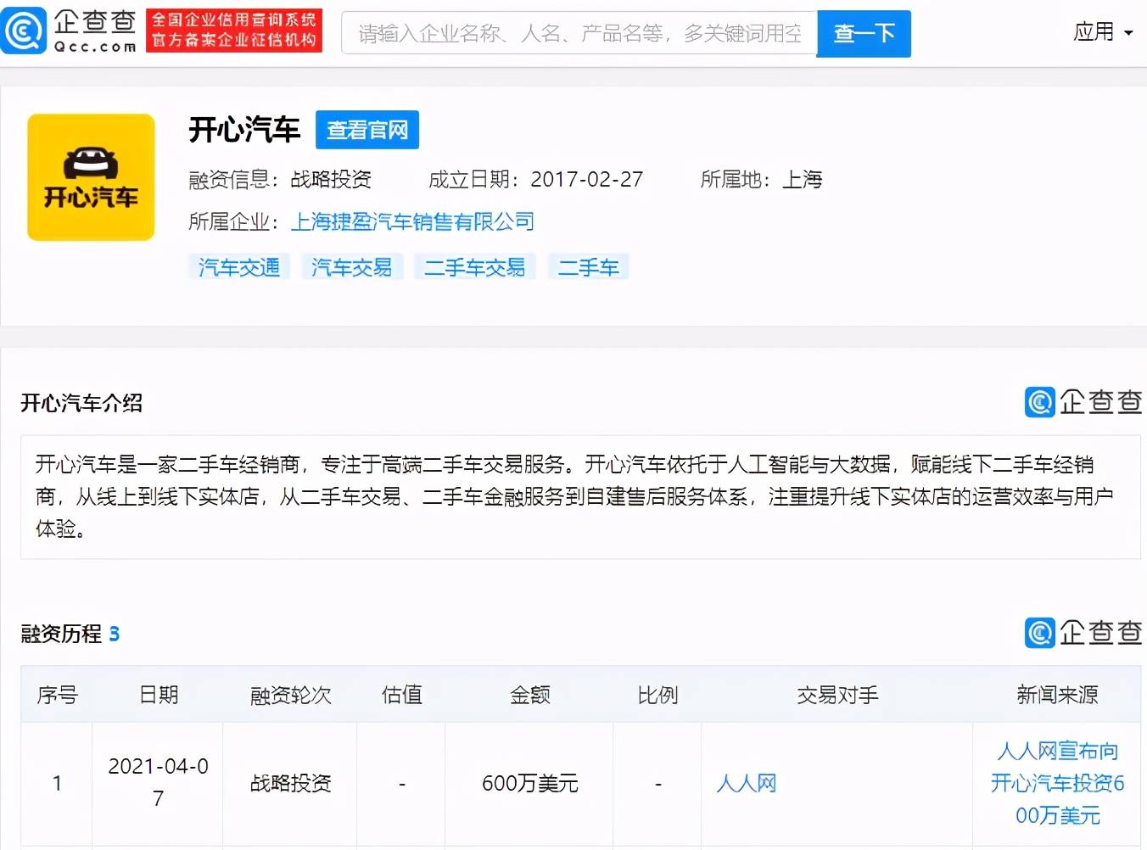The height and width of the screenshot is (850, 1147).
Task: Click the 融资轮次 column header
Action: click(x=290, y=696)
